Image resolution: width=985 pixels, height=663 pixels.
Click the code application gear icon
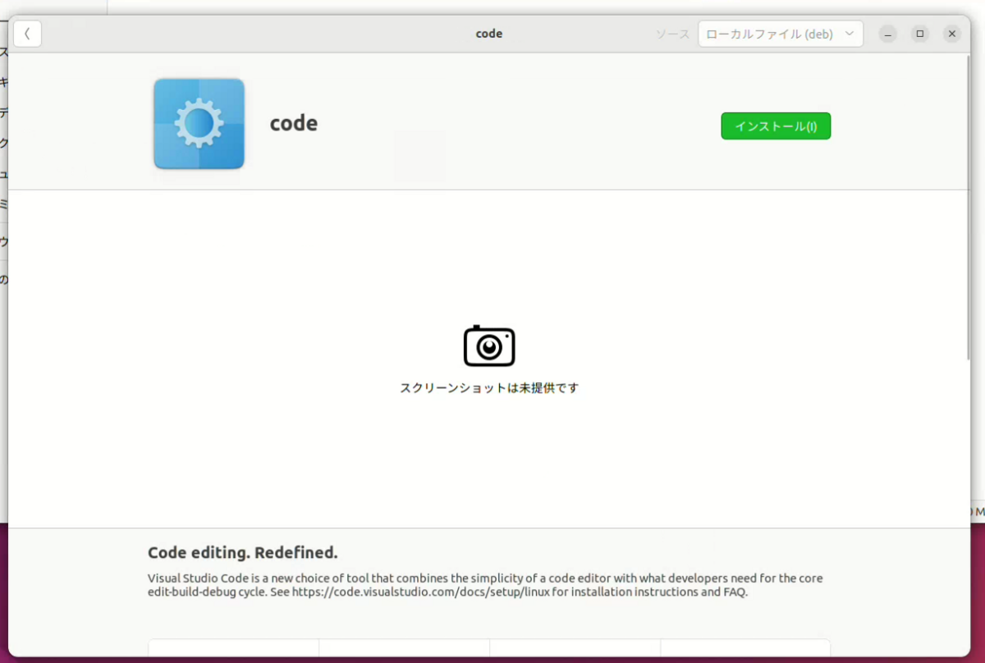click(199, 124)
